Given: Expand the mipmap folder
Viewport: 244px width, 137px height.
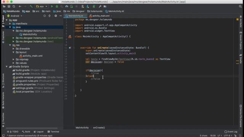Looking at the screenshot, I should coord(14,59).
